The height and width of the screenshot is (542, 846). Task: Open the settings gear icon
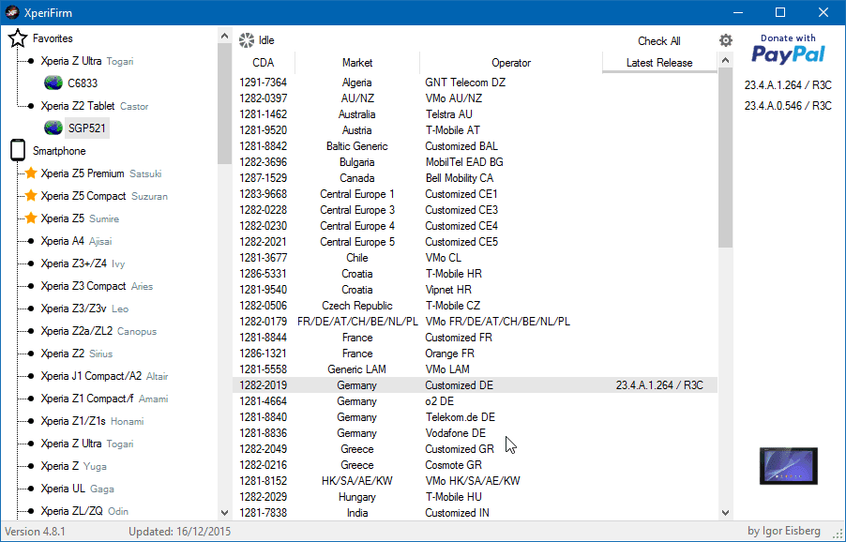(726, 40)
